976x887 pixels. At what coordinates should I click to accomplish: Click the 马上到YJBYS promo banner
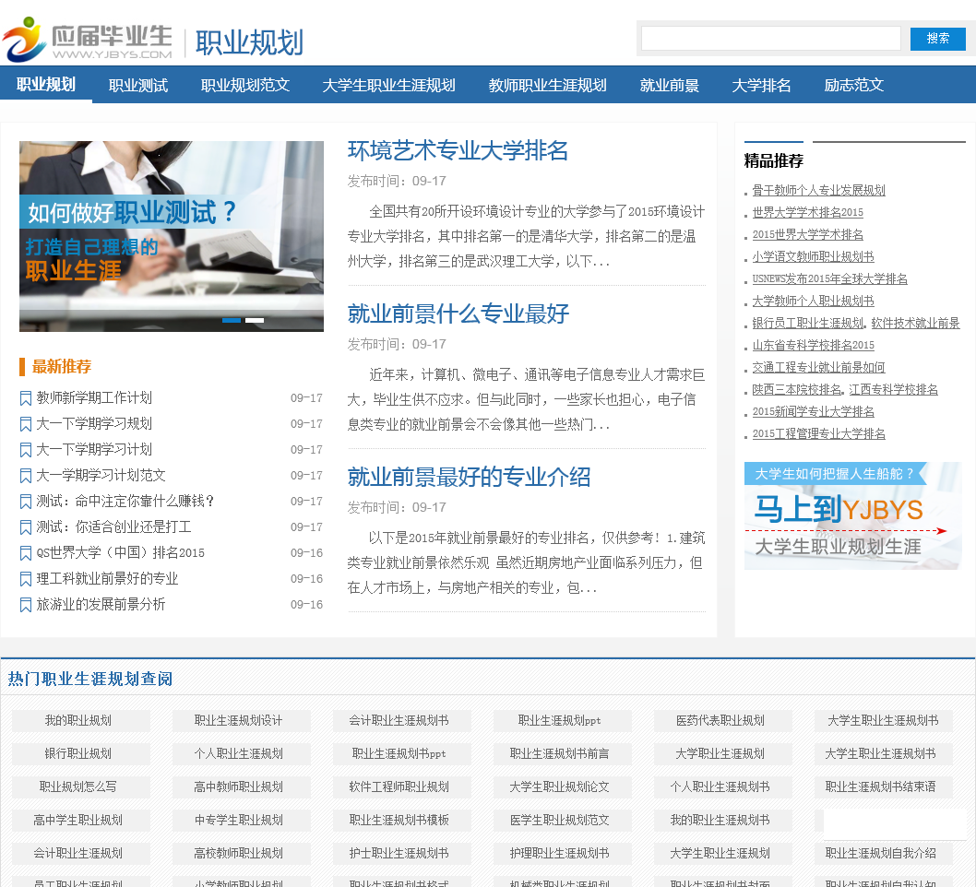[x=852, y=515]
